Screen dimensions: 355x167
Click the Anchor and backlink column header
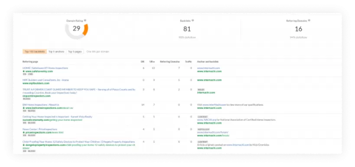[208, 62]
